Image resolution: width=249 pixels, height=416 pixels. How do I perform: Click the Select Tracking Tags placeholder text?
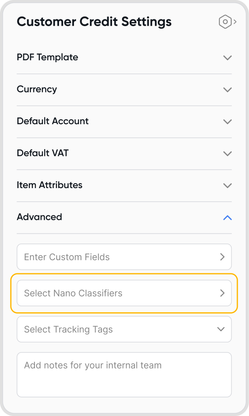click(x=68, y=329)
